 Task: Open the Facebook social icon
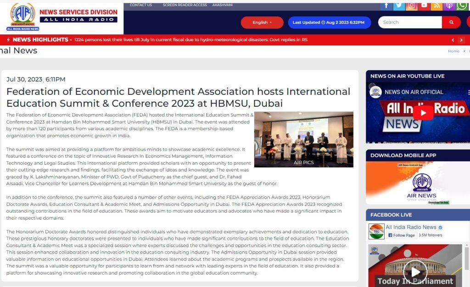pyautogui.click(x=386, y=6)
